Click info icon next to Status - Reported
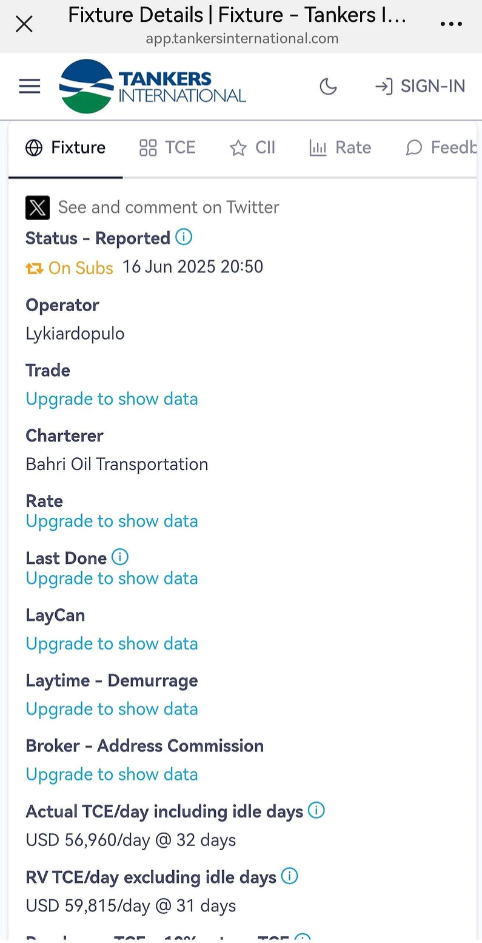The height and width of the screenshot is (943, 482). pos(184,237)
